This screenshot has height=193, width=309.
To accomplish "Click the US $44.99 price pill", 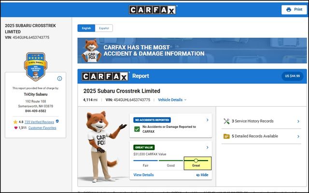I will click(293, 76).
